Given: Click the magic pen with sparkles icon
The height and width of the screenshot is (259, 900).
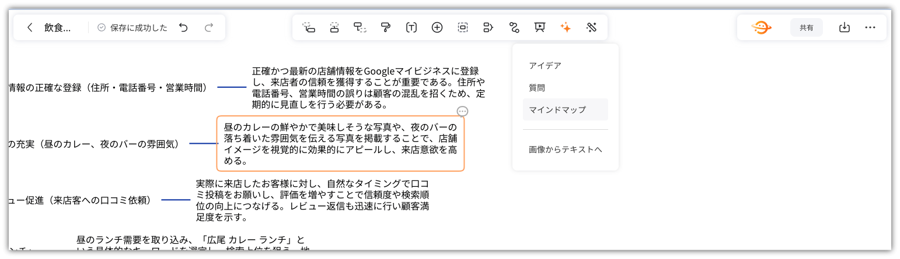Looking at the screenshot, I should click(591, 27).
